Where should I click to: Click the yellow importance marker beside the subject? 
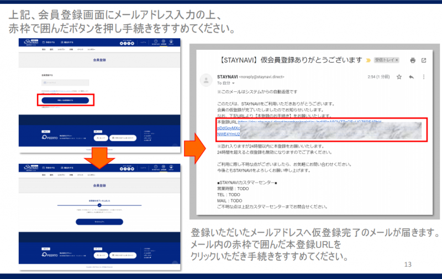pos(368,60)
